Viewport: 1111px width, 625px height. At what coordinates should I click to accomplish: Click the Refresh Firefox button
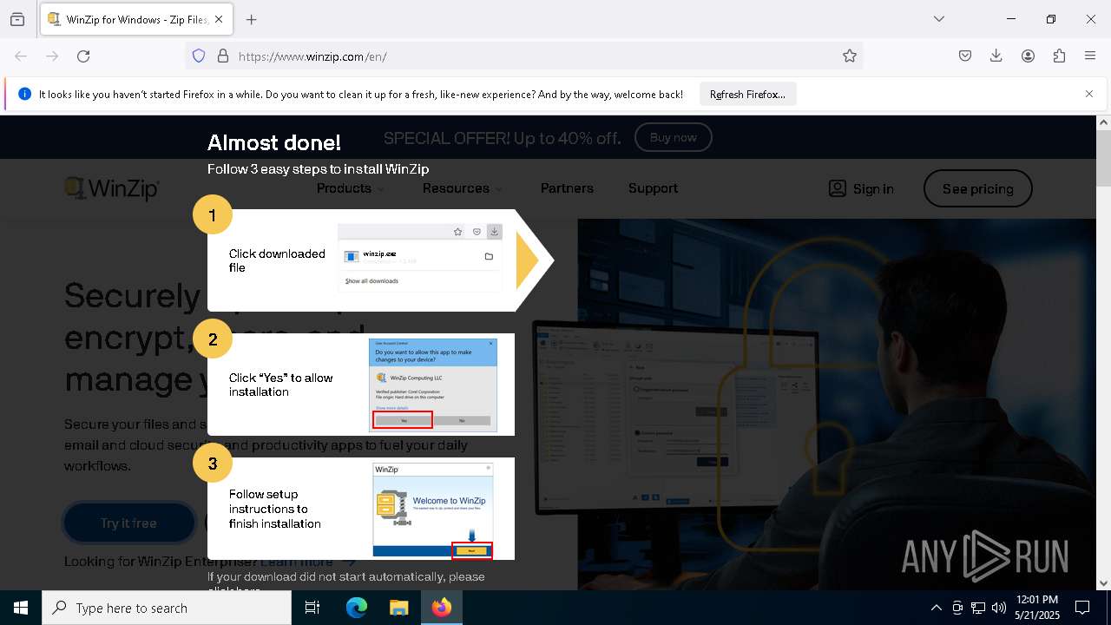(747, 94)
